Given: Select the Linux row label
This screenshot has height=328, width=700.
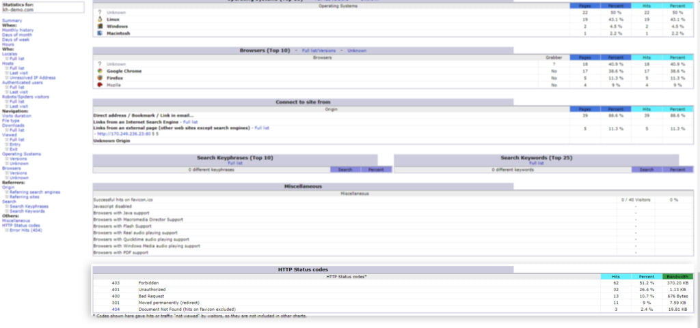Looking at the screenshot, I should tap(113, 20).
